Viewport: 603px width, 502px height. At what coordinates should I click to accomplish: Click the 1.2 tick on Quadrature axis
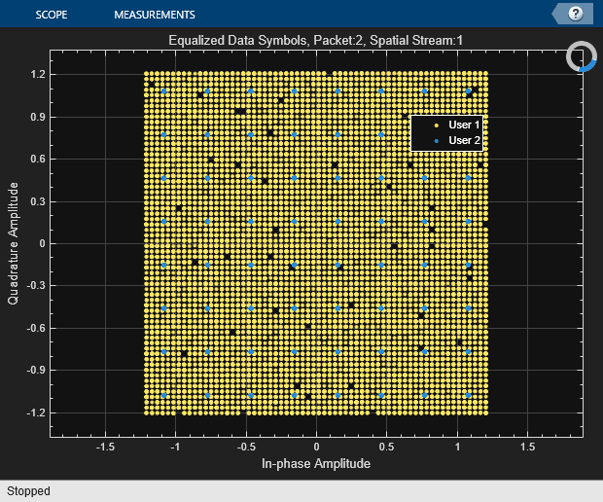[x=39, y=74]
